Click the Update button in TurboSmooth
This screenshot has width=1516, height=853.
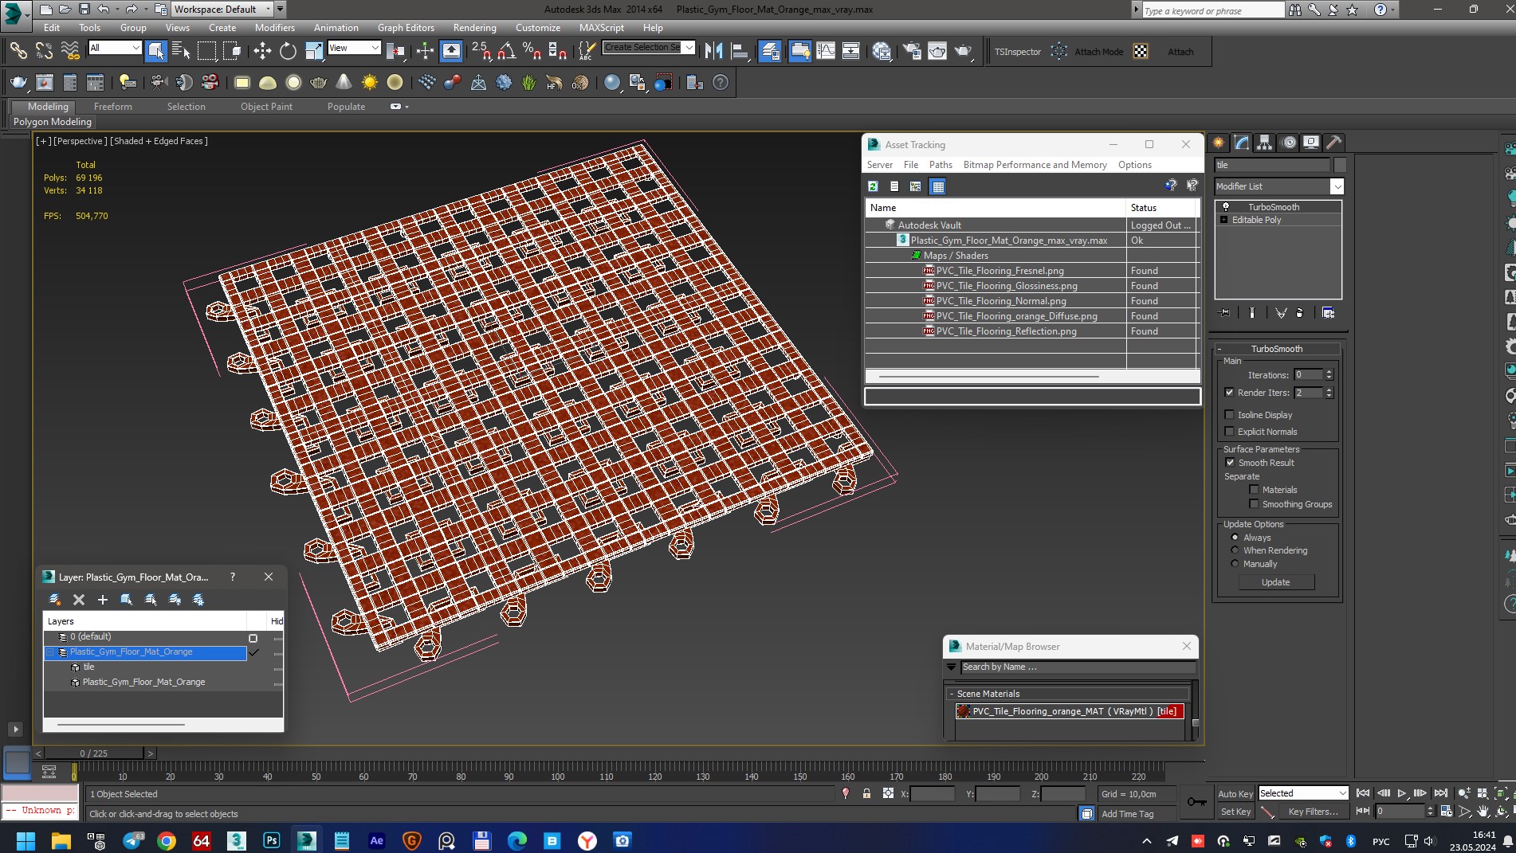click(x=1275, y=582)
